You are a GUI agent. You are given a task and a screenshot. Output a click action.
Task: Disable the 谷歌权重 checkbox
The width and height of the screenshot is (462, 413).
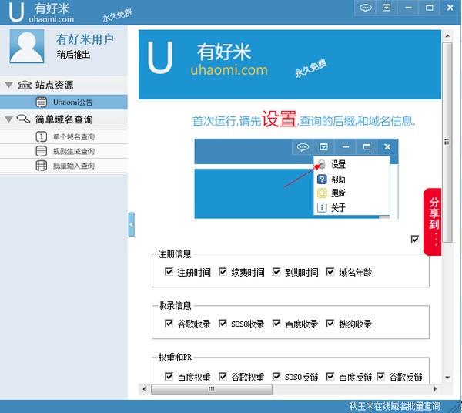[223, 377]
